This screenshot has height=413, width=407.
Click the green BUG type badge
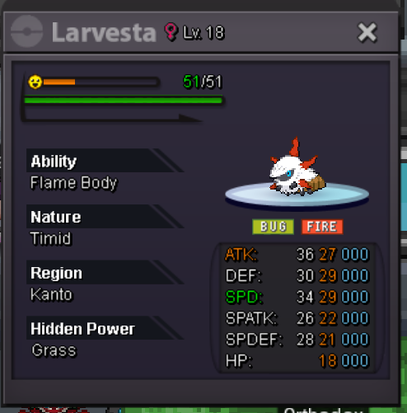click(273, 227)
